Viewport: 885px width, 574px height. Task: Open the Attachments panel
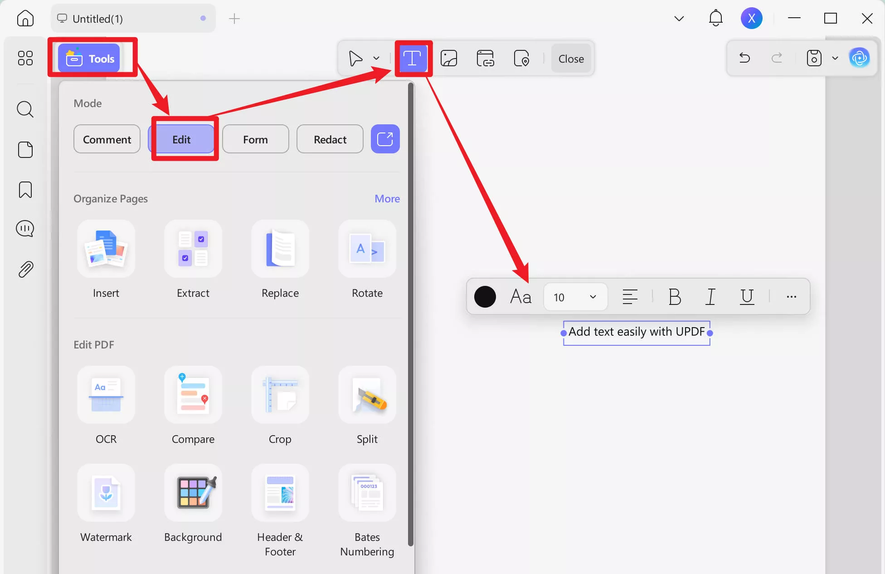[25, 269]
